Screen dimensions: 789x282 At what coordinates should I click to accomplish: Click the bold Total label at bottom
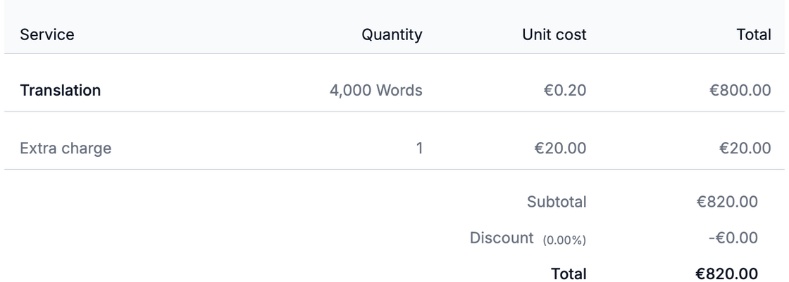coord(569,273)
